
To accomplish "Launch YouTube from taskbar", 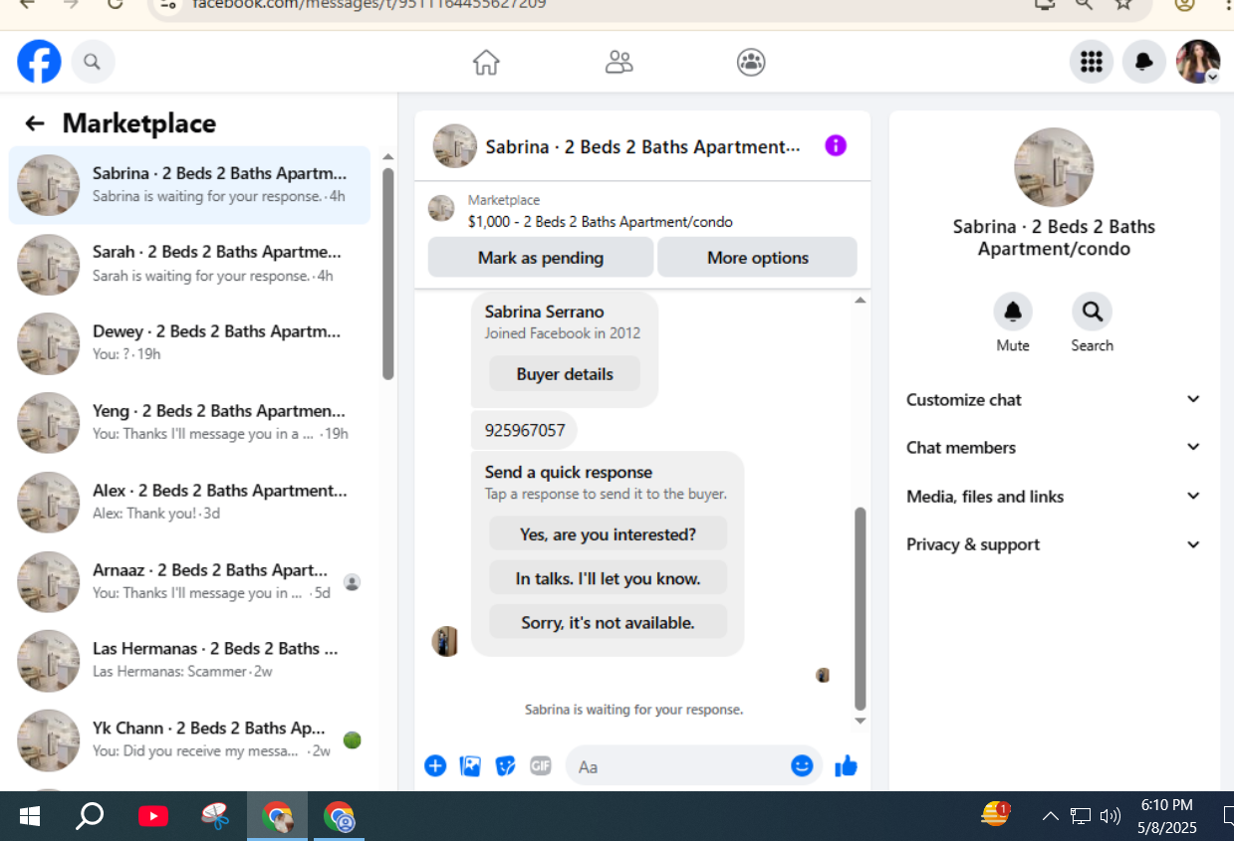I will [x=152, y=817].
